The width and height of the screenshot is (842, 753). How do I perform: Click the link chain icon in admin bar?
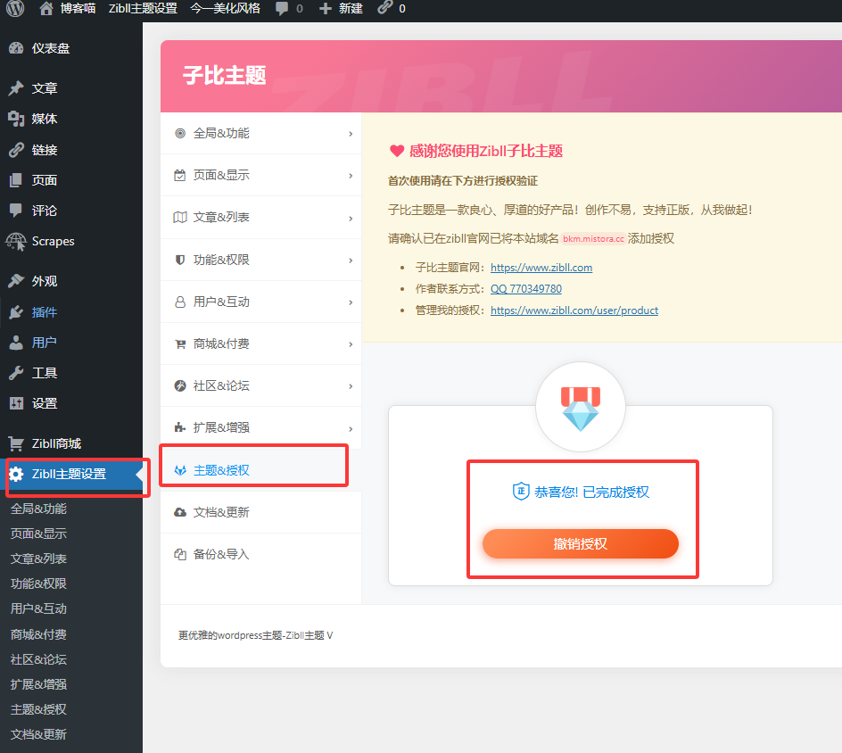385,7
